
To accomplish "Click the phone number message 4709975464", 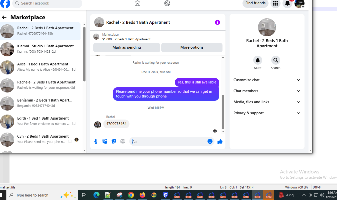I will (x=116, y=124).
